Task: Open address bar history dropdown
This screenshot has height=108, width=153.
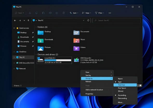Action: click(x=84, y=20)
